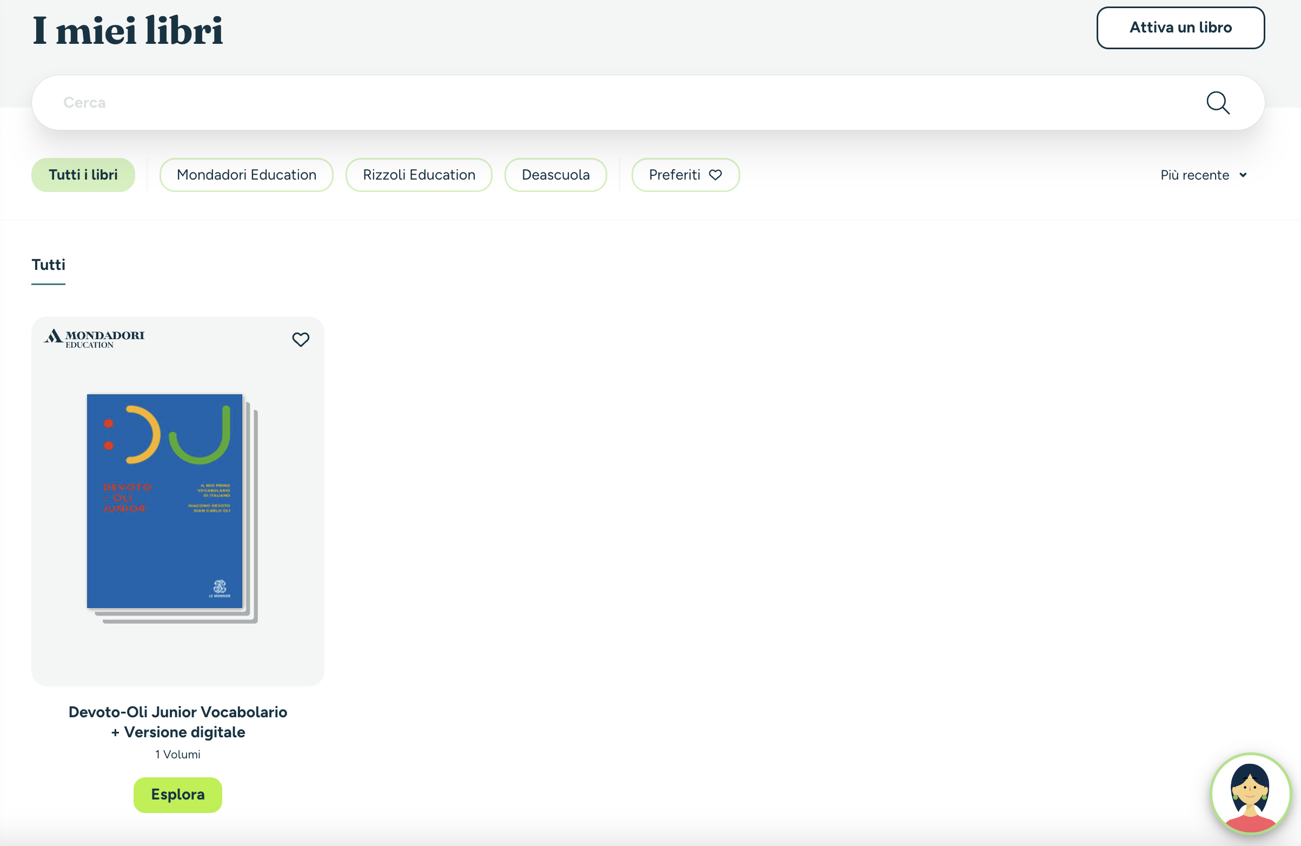Click the search magnifier icon

(1218, 103)
